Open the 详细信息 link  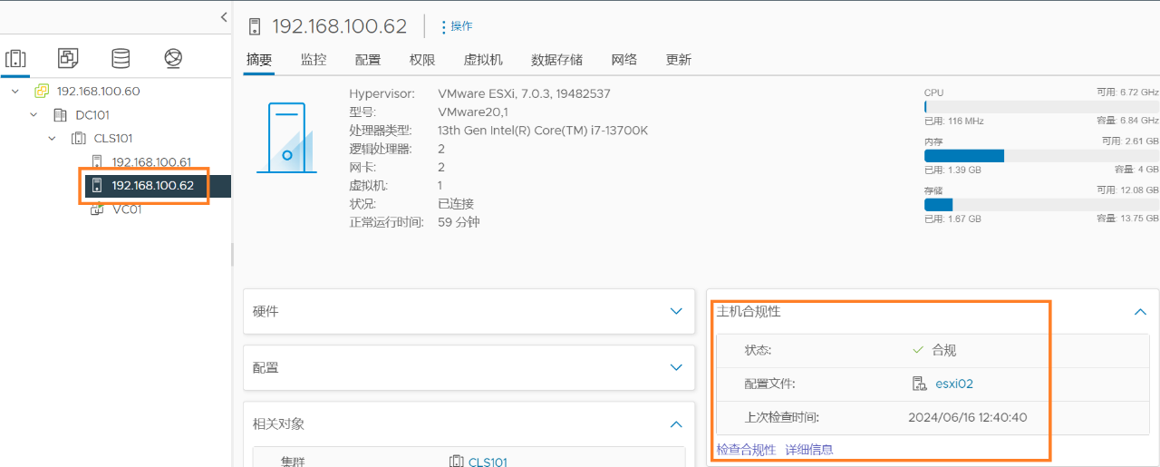[x=808, y=449]
